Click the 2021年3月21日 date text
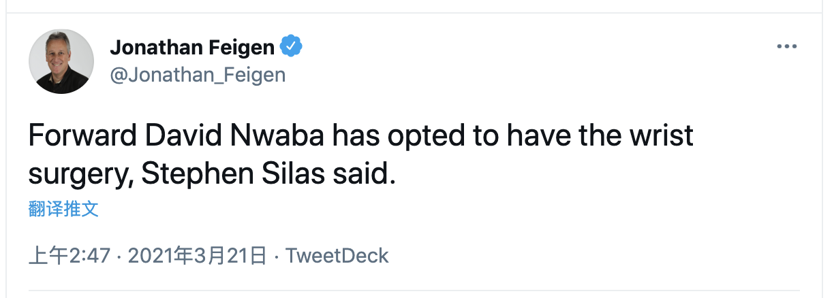 197,256
